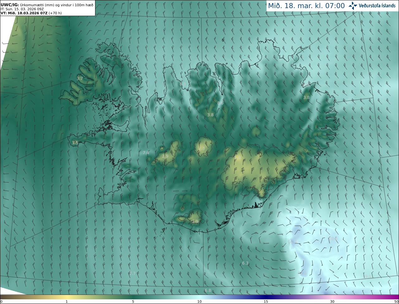
Task: Click the 3.8 value just below 8.6
Action: (210, 115)
